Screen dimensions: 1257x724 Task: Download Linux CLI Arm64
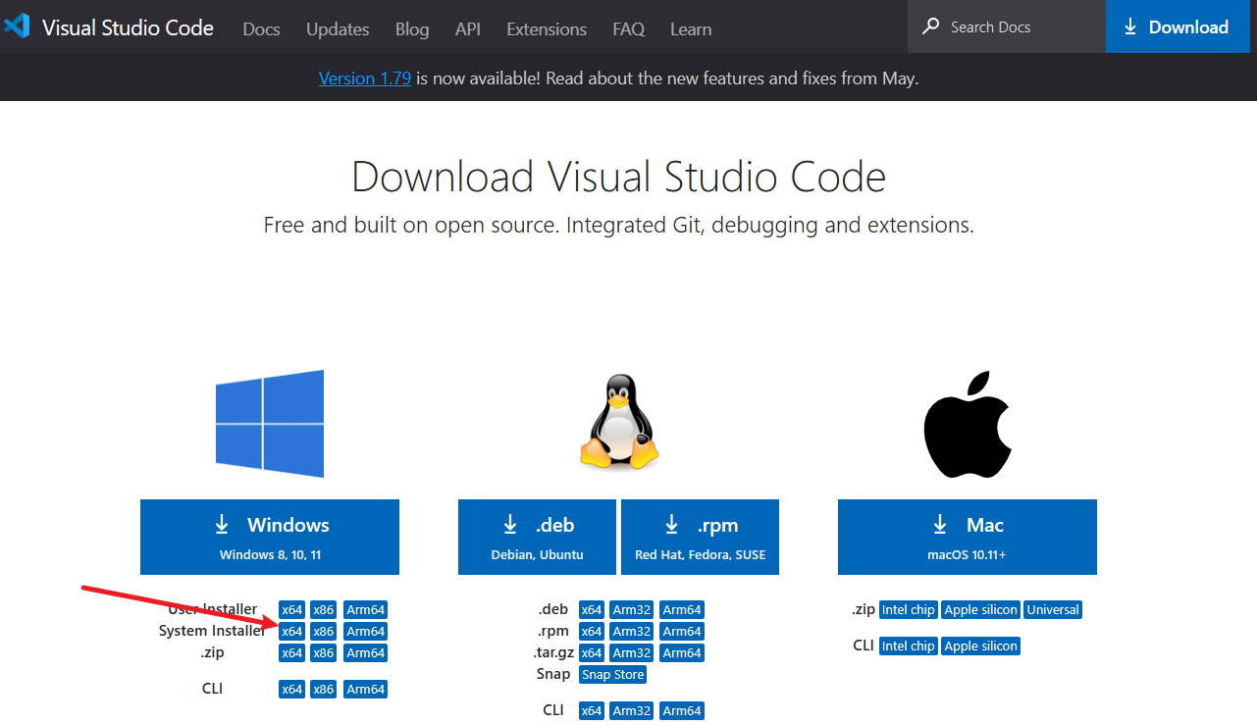pos(682,710)
